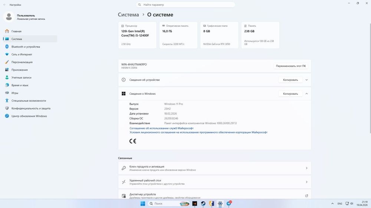Click the WIN-4HAUTNAKRPO computer name
The image size is (371, 208).
click(x=134, y=64)
